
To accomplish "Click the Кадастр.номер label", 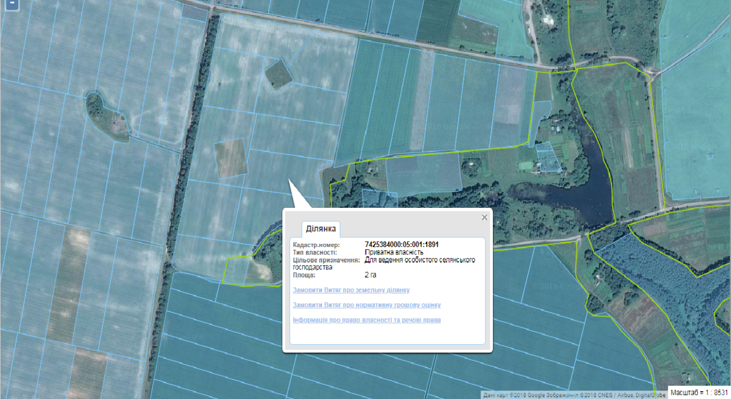I will click(318, 245).
